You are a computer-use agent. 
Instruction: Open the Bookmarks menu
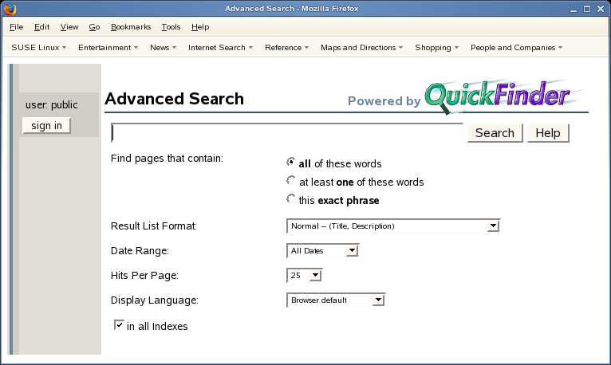(131, 27)
